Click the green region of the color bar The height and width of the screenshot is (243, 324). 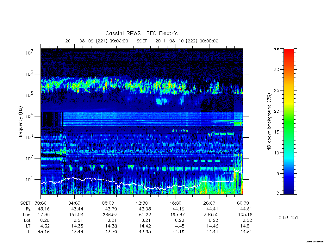tap(289, 122)
